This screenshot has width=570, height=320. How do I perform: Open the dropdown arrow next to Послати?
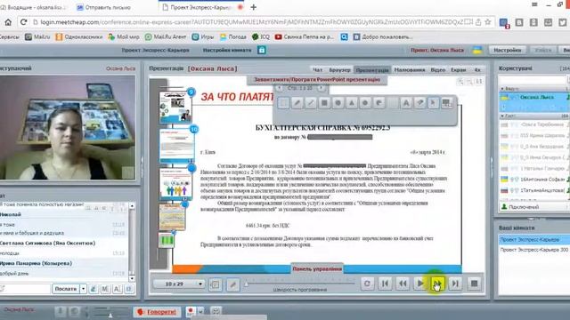coord(83,289)
